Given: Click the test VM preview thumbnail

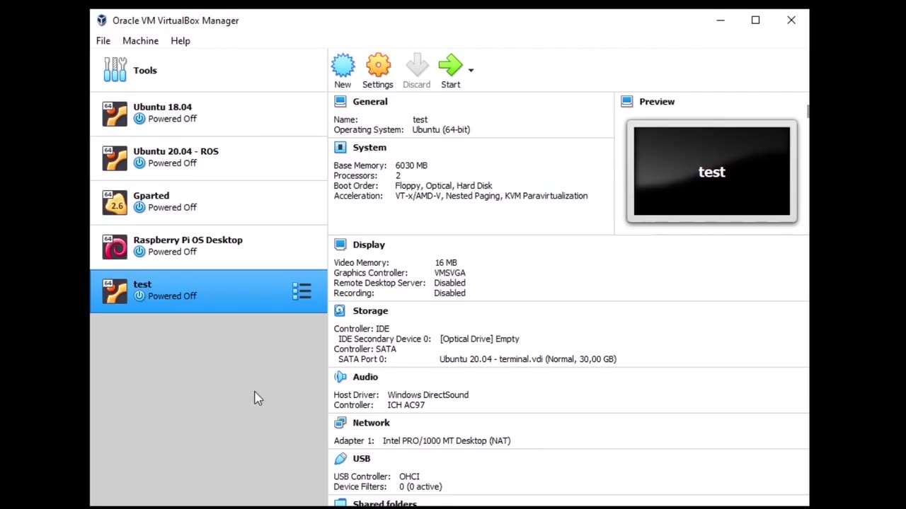Looking at the screenshot, I should [x=712, y=171].
